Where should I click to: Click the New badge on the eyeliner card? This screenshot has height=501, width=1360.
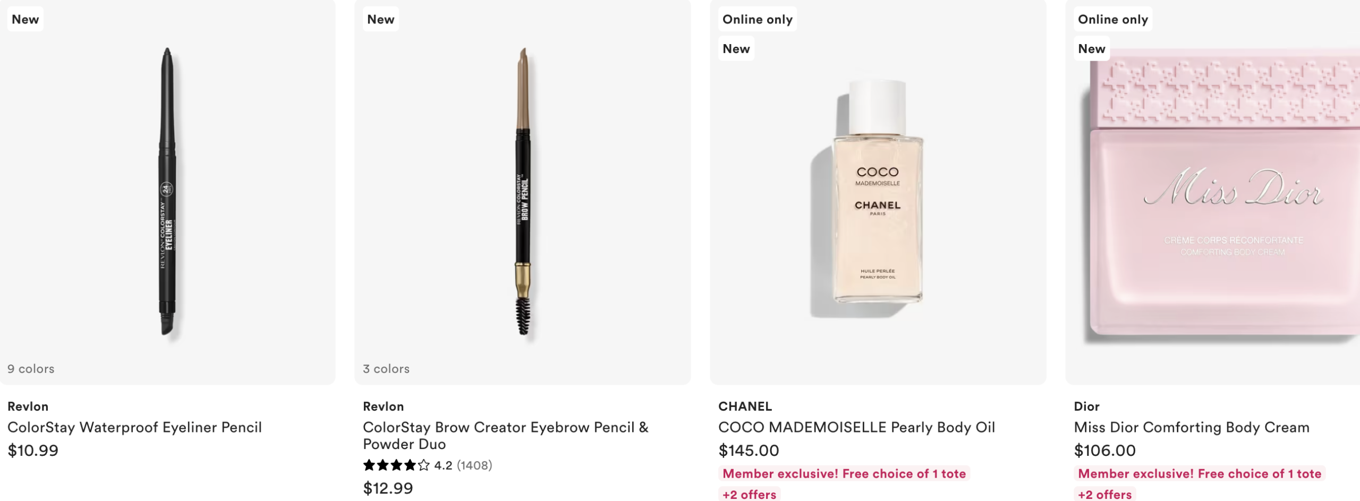pos(25,19)
